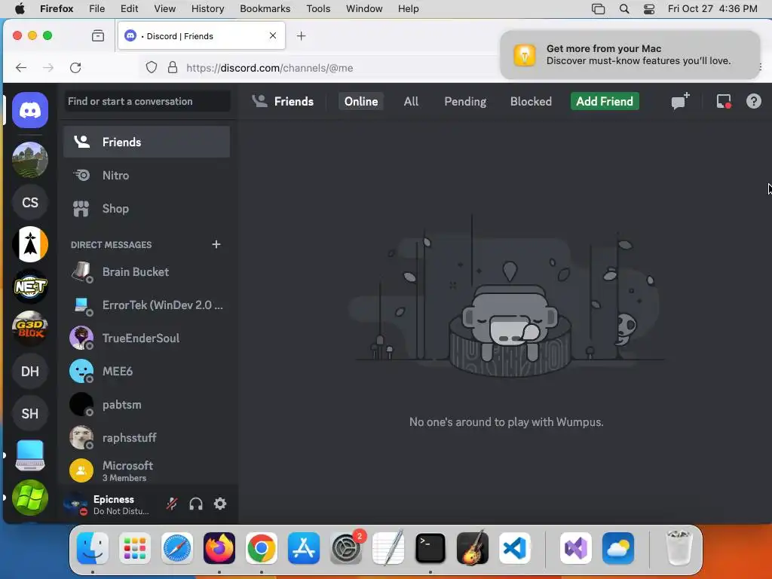The image size is (772, 579).
Task: Open Microsoft group with 3 Members
Action: [147, 470]
